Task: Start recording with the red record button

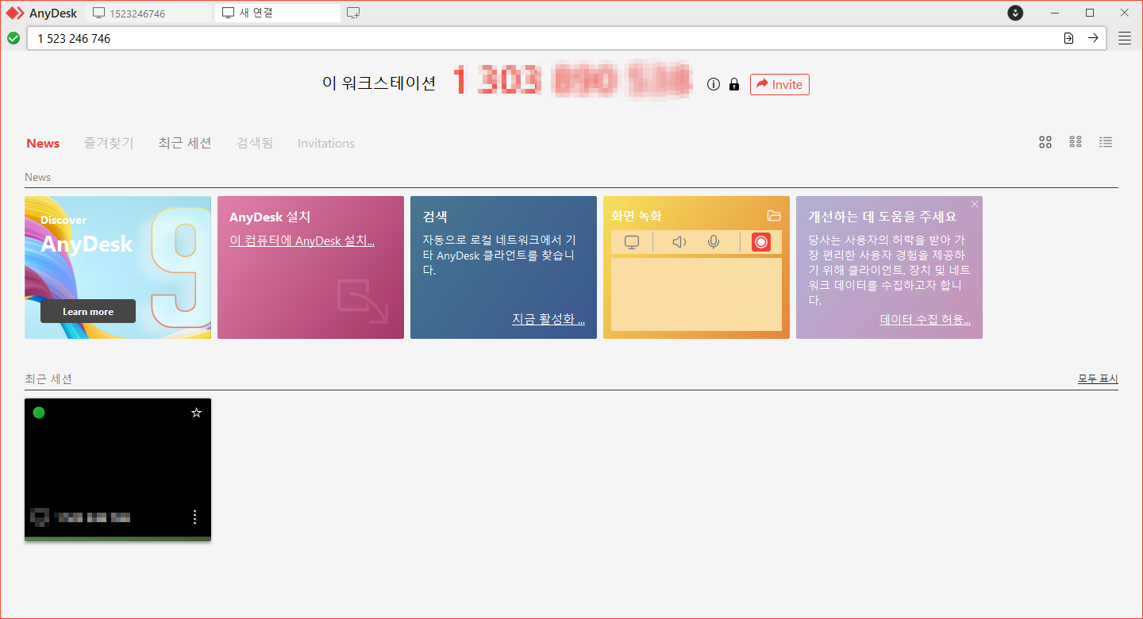Action: coord(760,242)
